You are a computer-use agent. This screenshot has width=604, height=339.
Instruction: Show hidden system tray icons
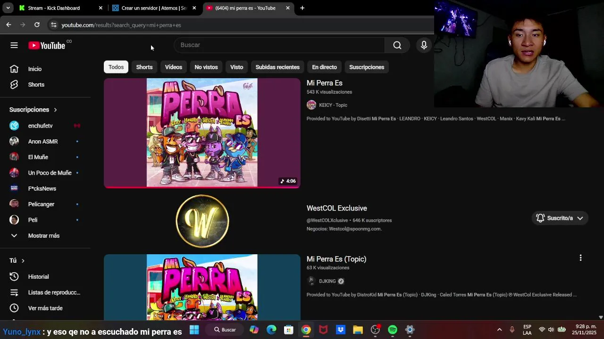[x=499, y=330]
